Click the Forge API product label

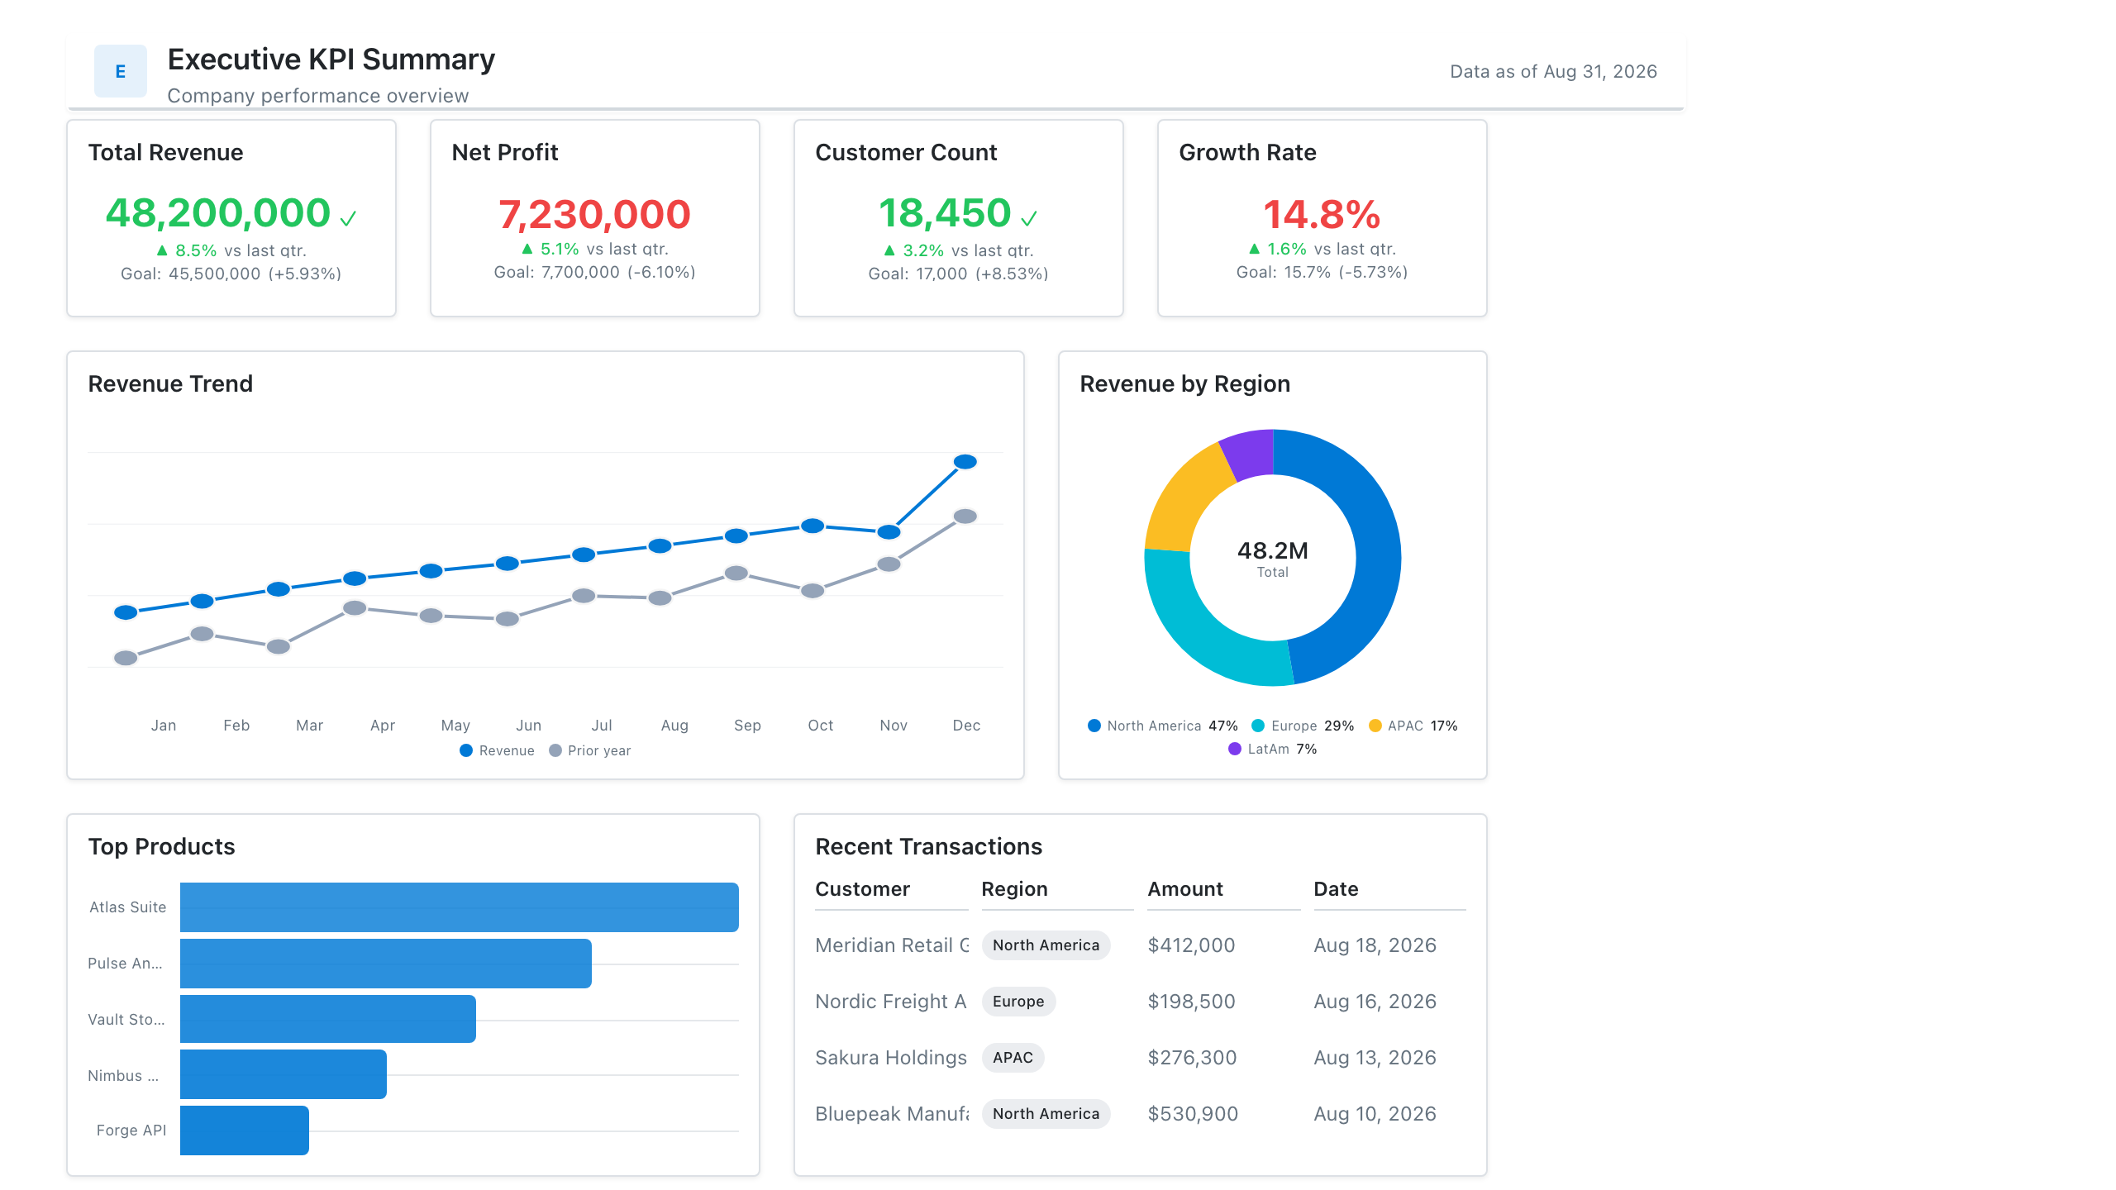[x=131, y=1130]
